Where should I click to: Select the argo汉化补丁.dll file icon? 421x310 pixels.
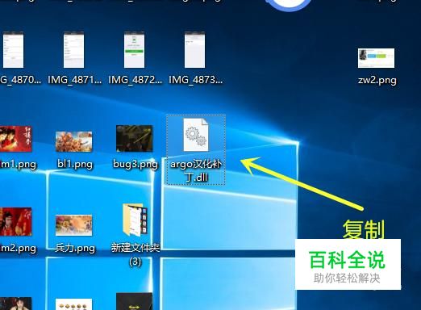pyautogui.click(x=196, y=135)
